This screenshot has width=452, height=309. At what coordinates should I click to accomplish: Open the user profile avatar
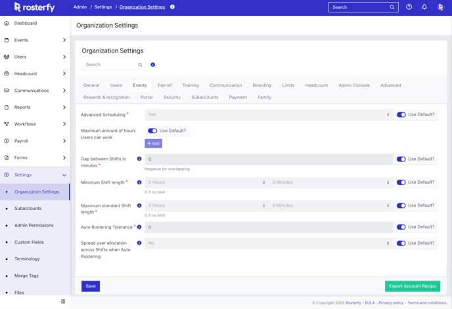(x=440, y=7)
